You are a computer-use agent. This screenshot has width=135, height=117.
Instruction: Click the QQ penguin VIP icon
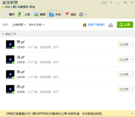point(85,25)
